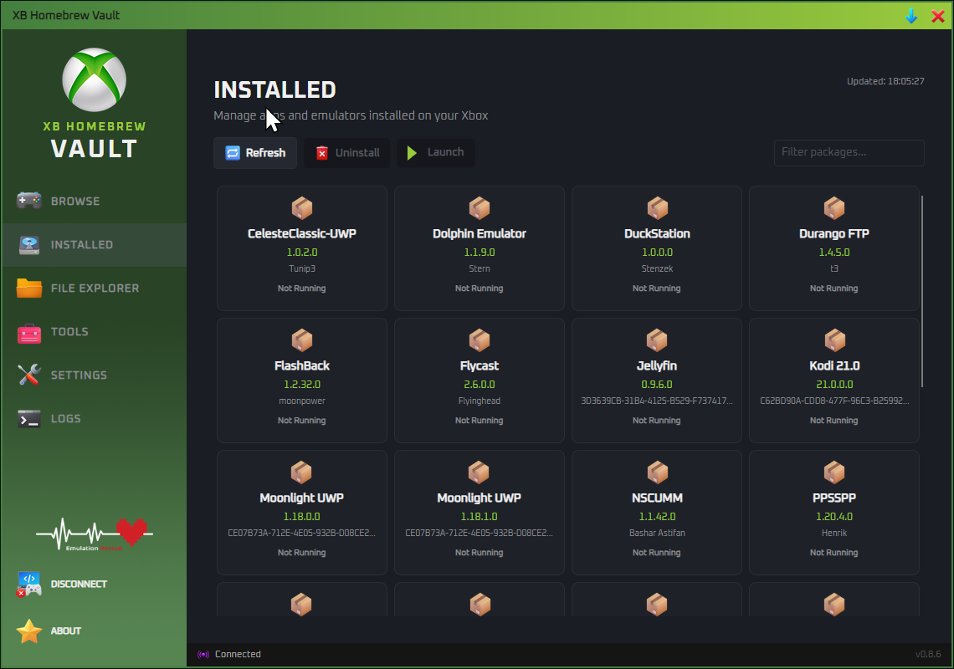Select Dolphin Emulator version 1.1.9.0
This screenshot has height=669, width=954.
(480, 252)
